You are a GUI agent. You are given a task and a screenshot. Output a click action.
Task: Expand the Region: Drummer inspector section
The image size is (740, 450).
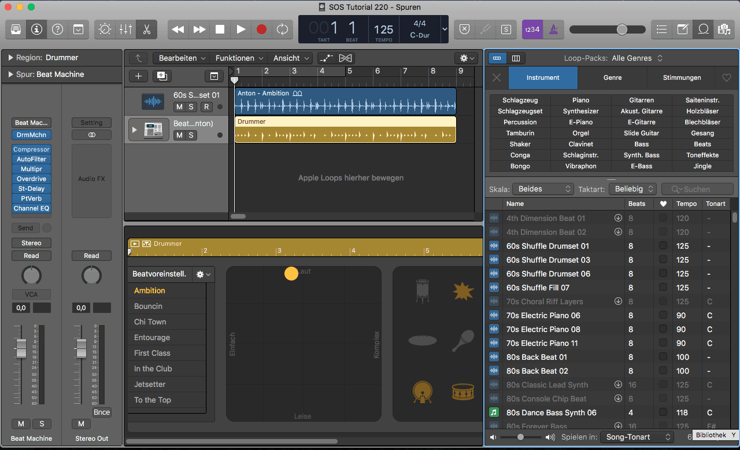pos(10,58)
